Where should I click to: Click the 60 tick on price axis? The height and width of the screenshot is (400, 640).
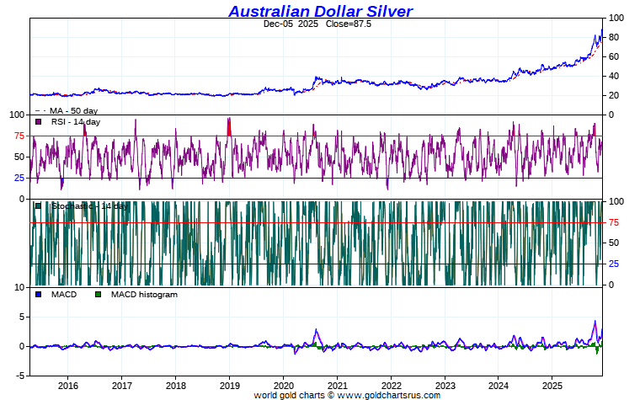point(614,56)
